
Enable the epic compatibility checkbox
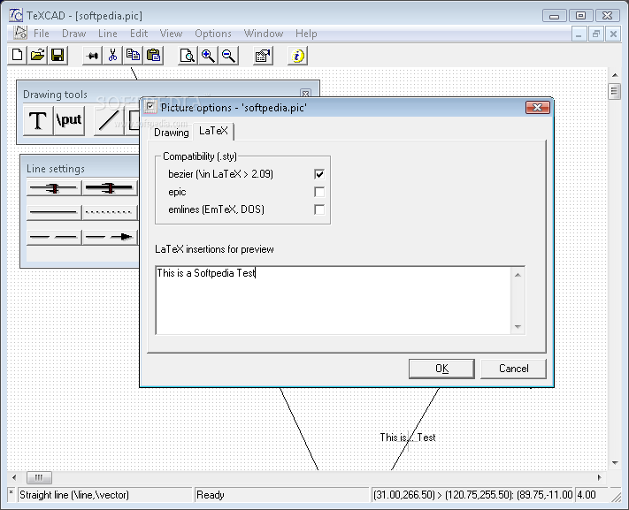tap(319, 192)
